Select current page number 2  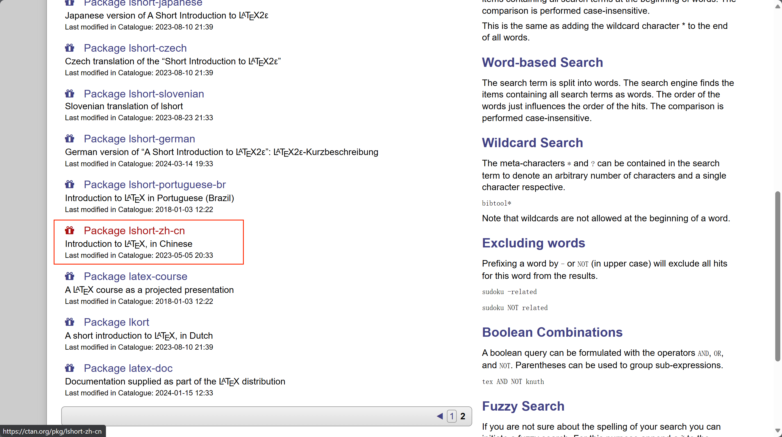tap(463, 416)
